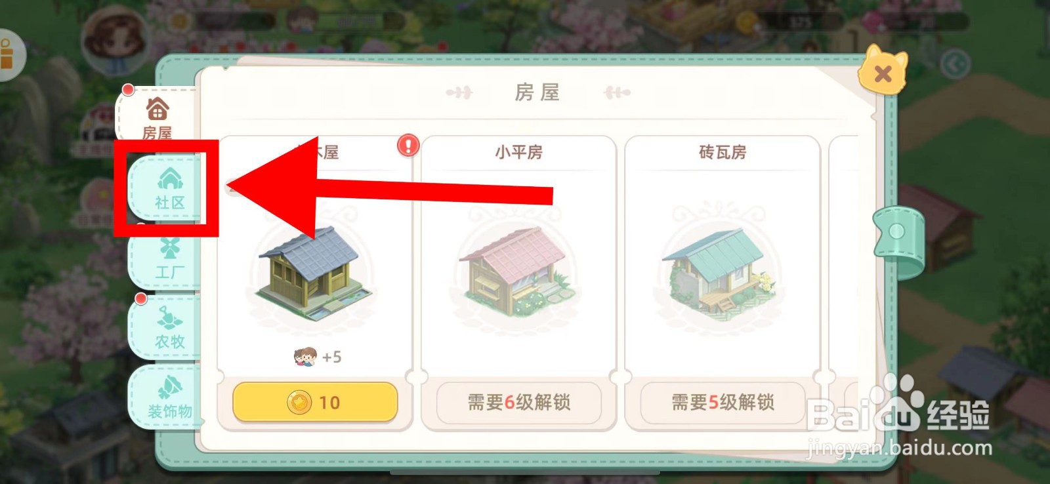
Task: Tap the teal ribbon bookmark tag
Action: click(x=898, y=240)
